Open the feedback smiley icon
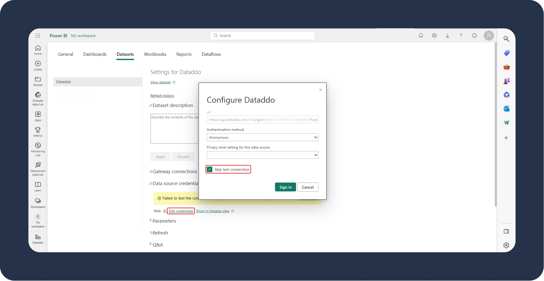Viewport: 544px width, 281px height. [474, 35]
